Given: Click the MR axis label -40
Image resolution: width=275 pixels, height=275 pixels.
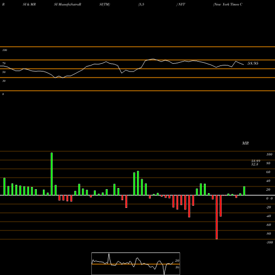Looking at the screenshot, I should pyautogui.click(x=268, y=216).
